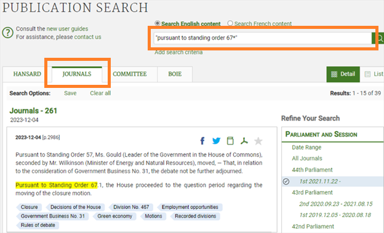The height and width of the screenshot is (233, 384).
Task: Click inside the search query text field
Action: pyautogui.click(x=263, y=38)
